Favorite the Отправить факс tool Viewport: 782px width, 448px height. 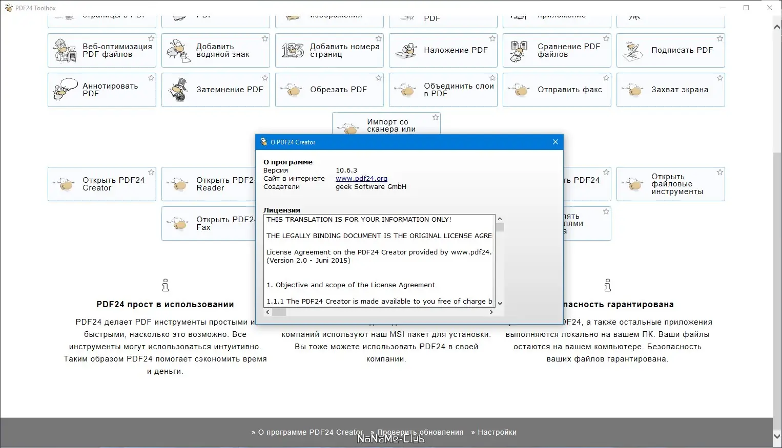606,78
